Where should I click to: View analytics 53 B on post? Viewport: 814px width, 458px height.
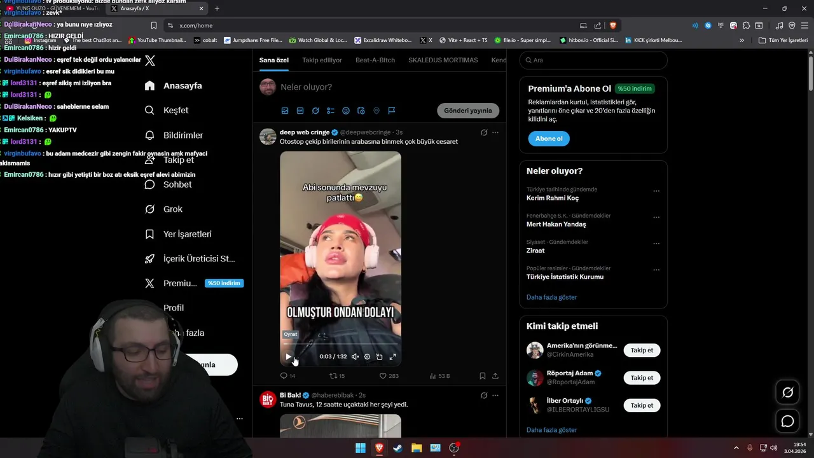tap(440, 376)
